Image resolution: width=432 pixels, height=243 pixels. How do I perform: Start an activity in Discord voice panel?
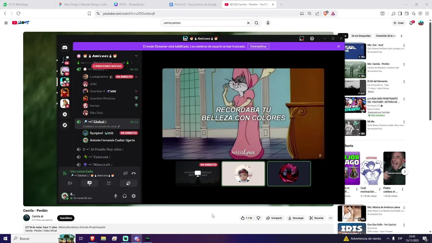pos(109,183)
